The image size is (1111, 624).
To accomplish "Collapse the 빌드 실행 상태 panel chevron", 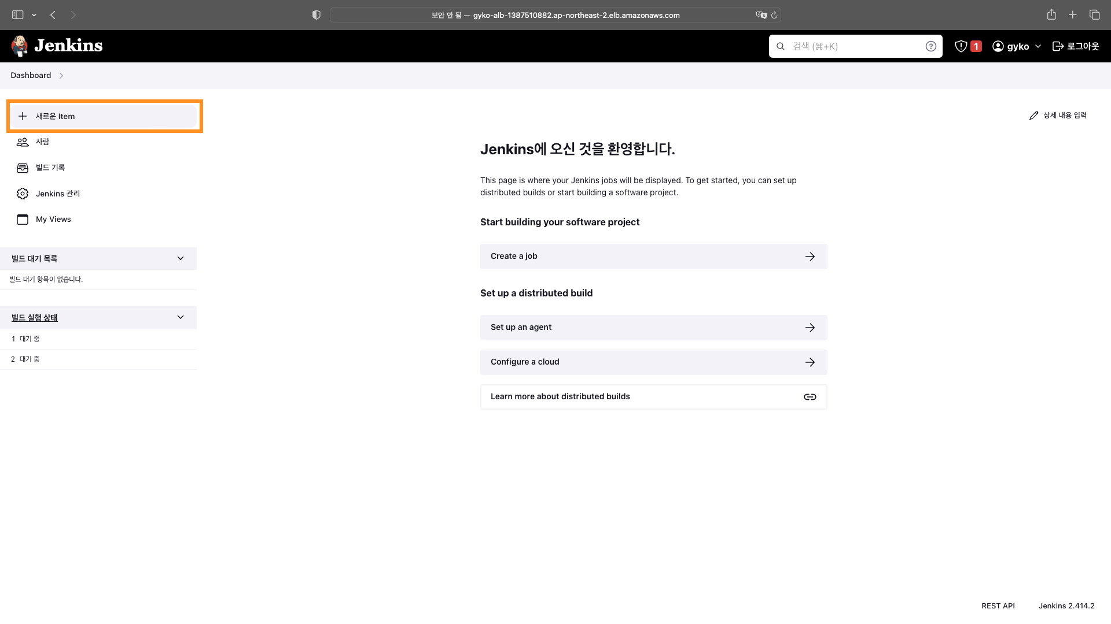I will pos(181,317).
